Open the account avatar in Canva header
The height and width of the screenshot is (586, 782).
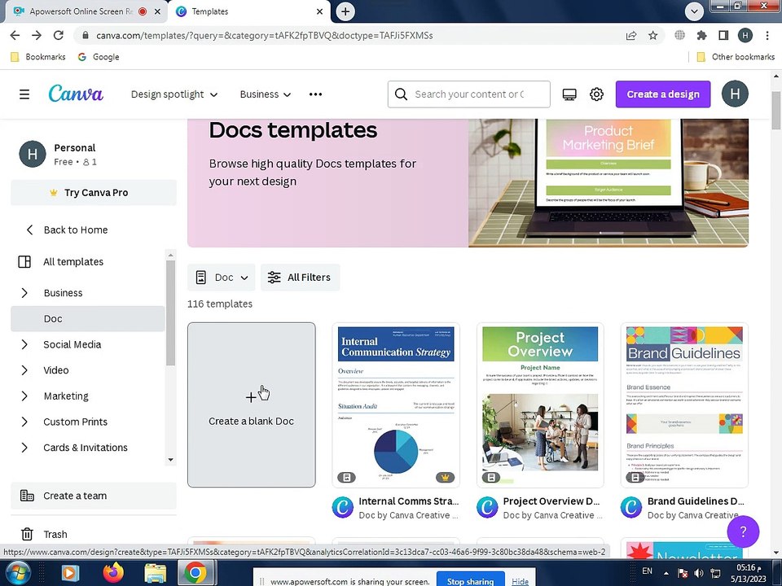pyautogui.click(x=735, y=94)
